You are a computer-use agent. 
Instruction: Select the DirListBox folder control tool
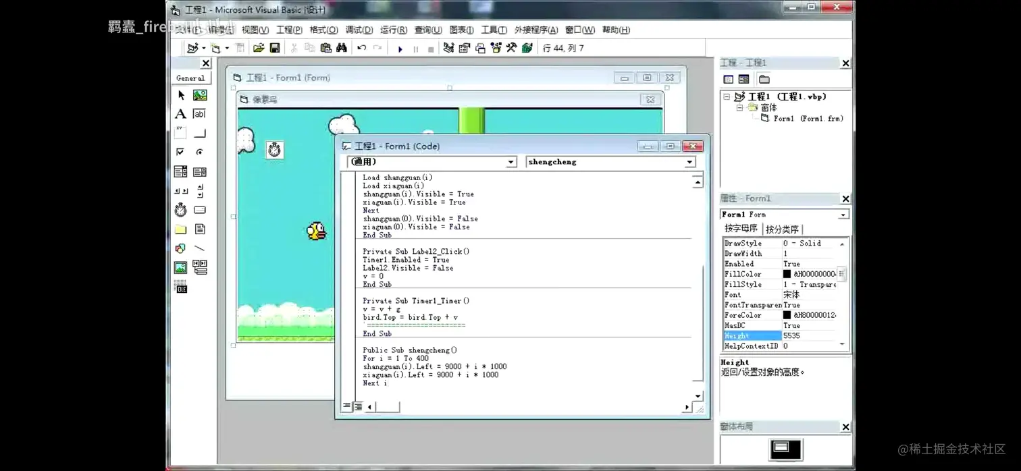180,229
